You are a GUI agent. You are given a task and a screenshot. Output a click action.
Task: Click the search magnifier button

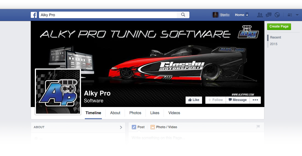(183, 15)
